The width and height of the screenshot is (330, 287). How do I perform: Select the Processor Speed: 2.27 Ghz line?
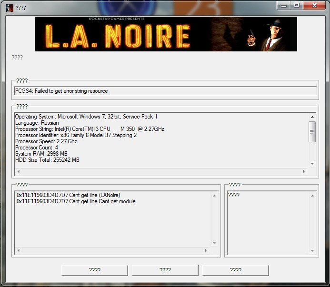click(46, 141)
